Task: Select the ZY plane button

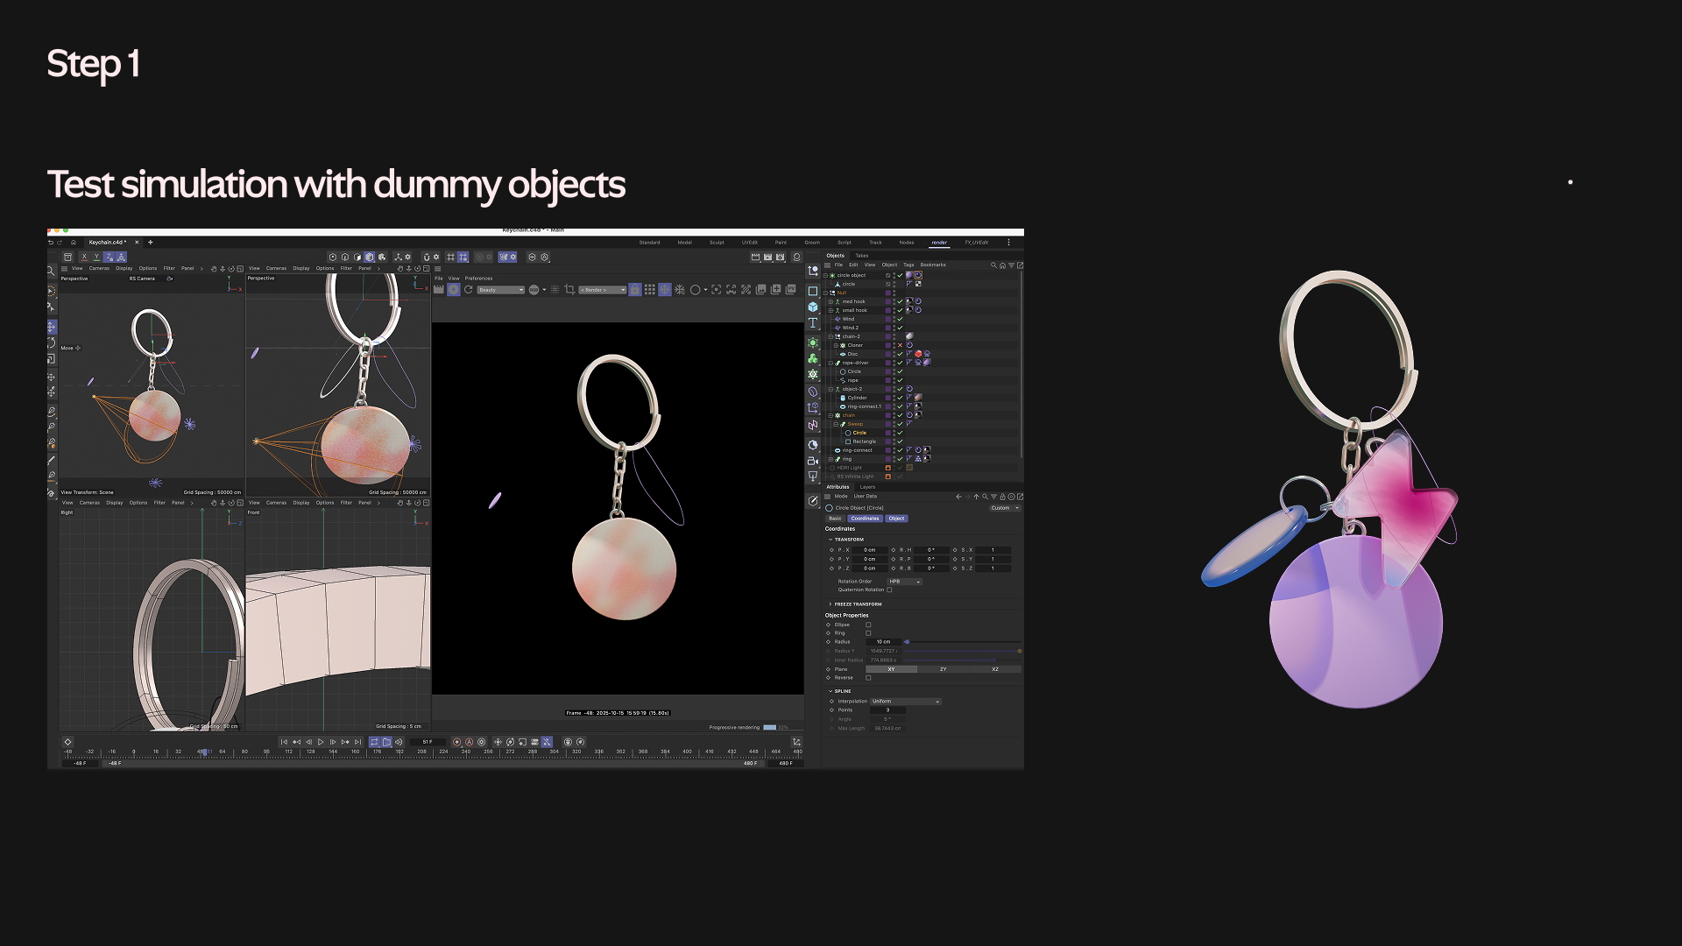Action: click(943, 669)
